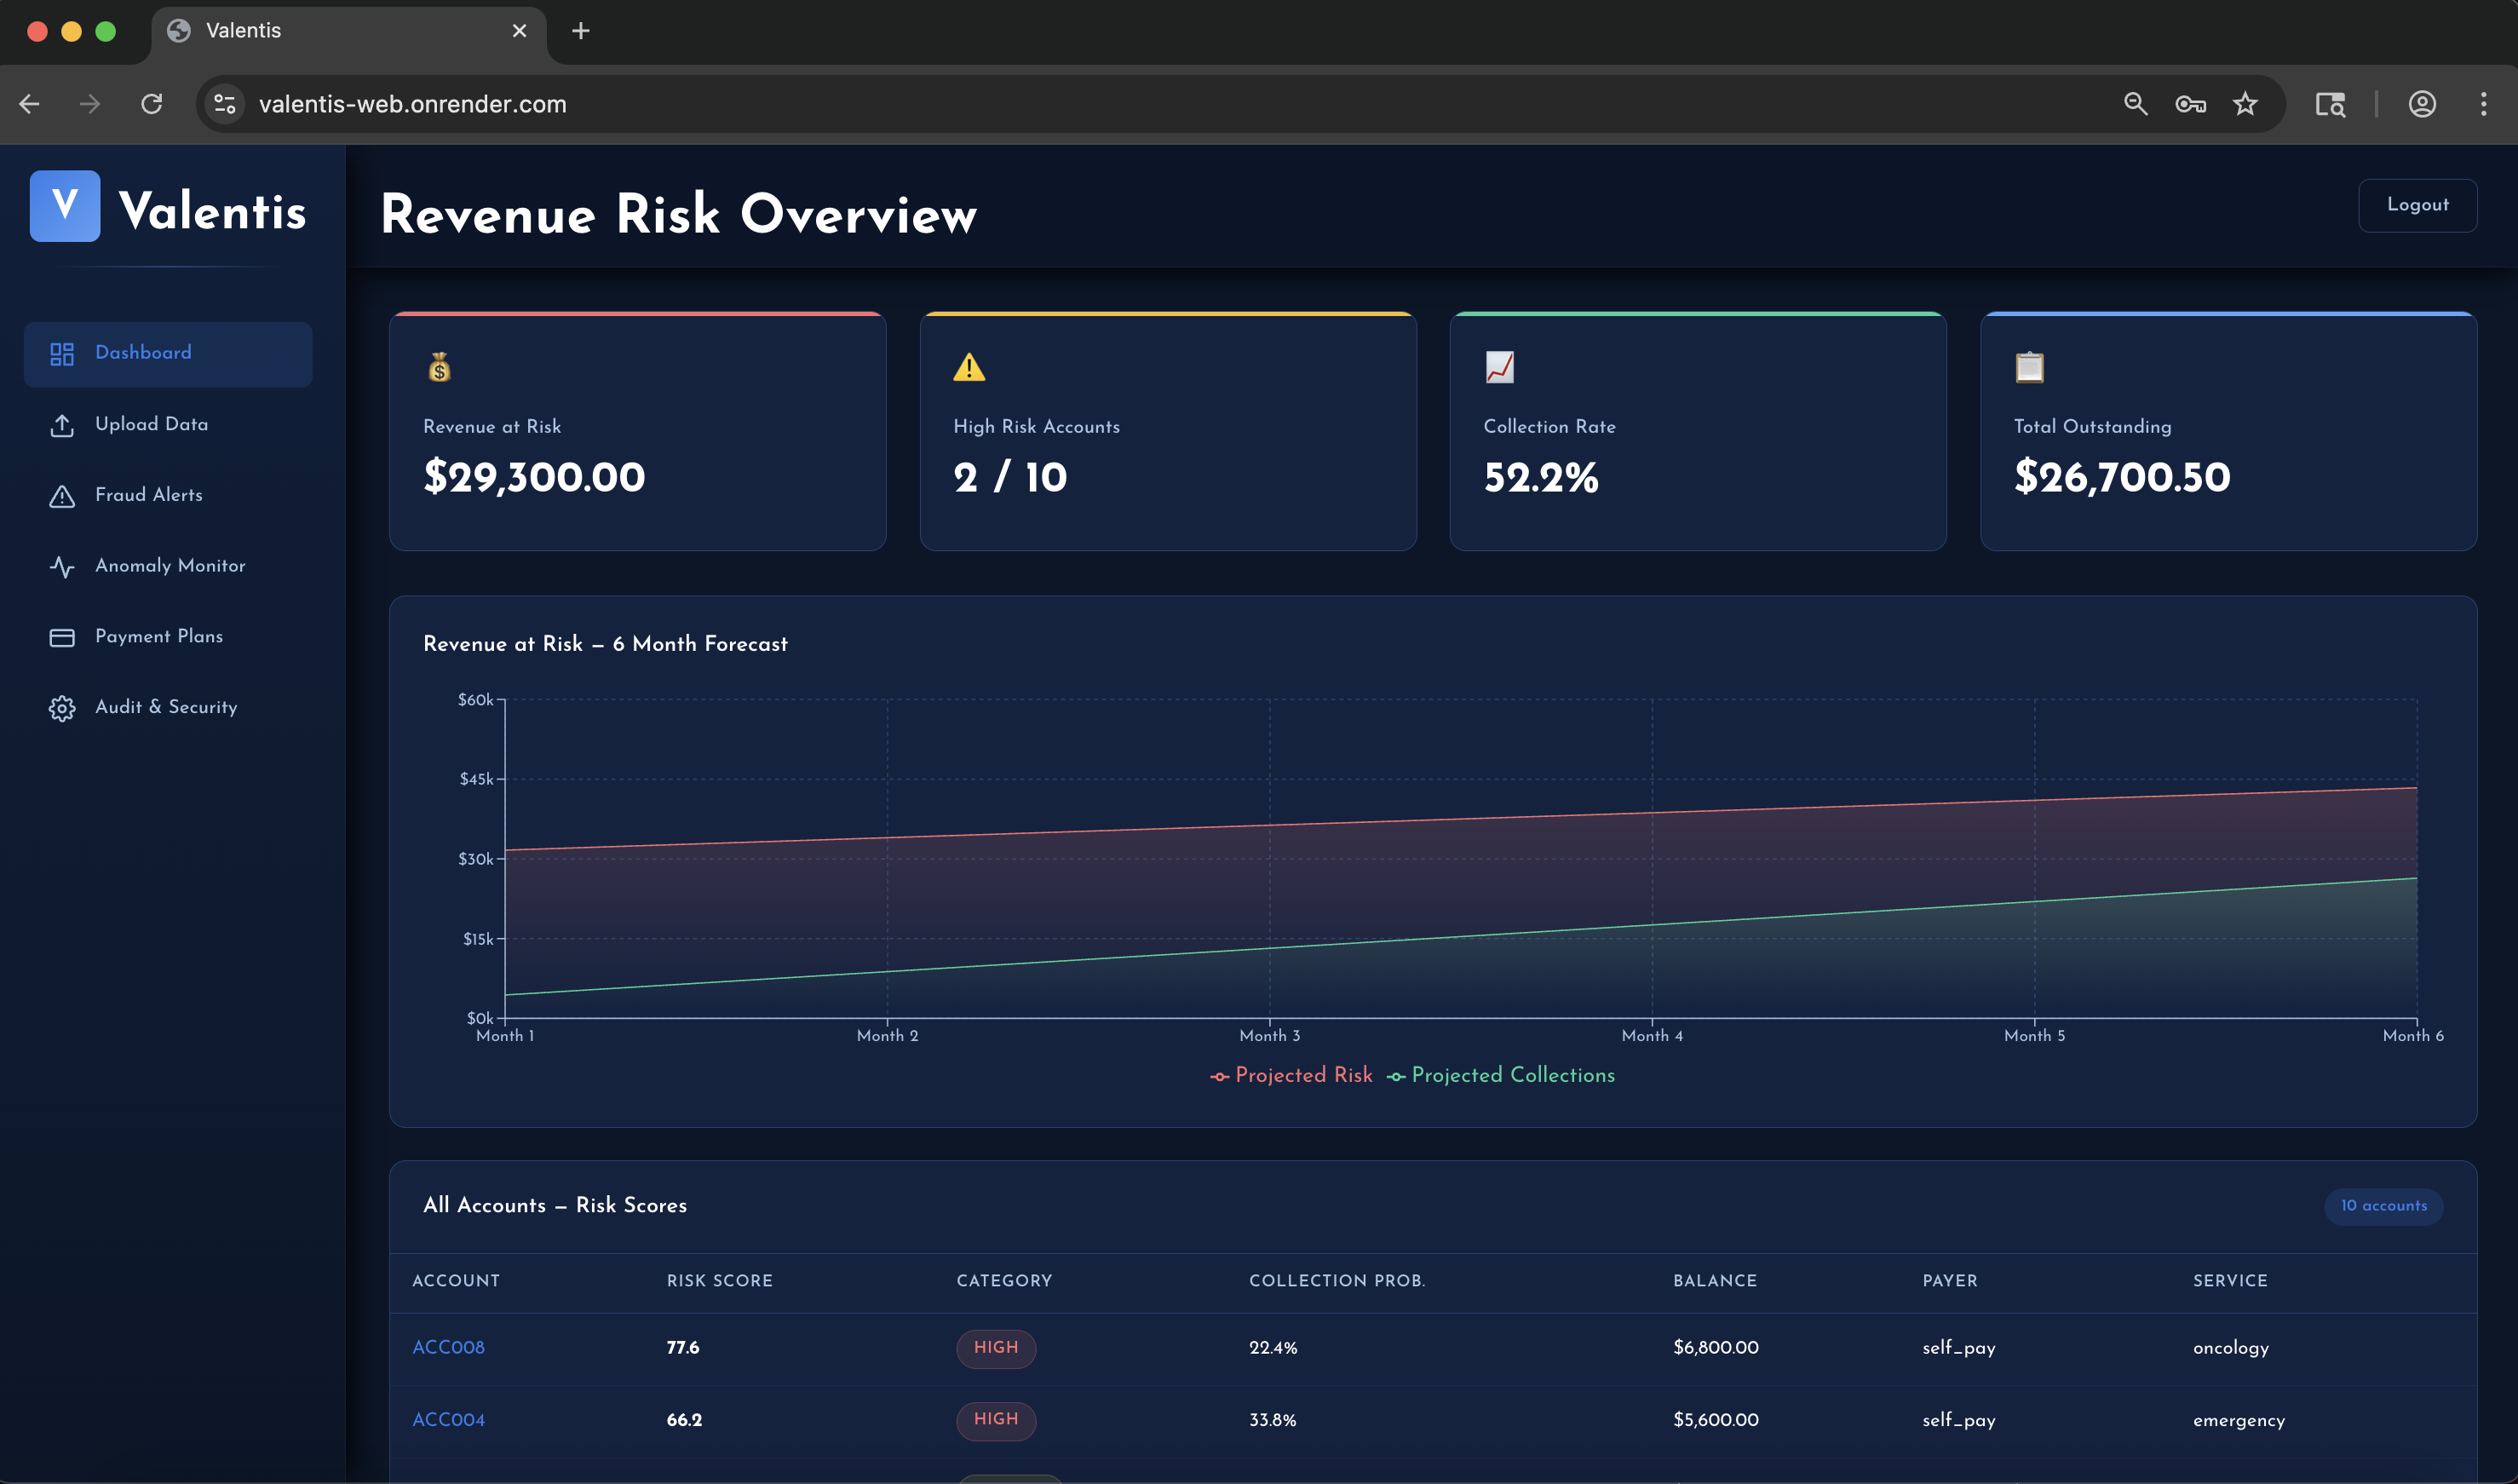Open the password key icon in address bar
The width and height of the screenshot is (2518, 1484).
[2190, 104]
